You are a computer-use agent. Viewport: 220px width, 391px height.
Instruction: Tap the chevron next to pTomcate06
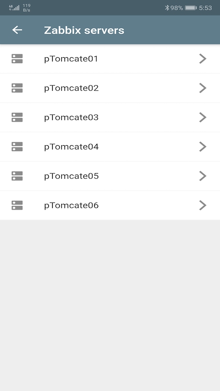(203, 205)
